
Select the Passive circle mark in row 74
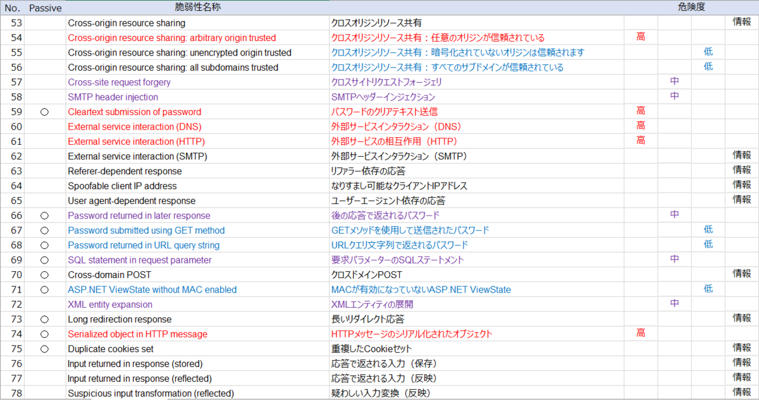pyautogui.click(x=44, y=334)
